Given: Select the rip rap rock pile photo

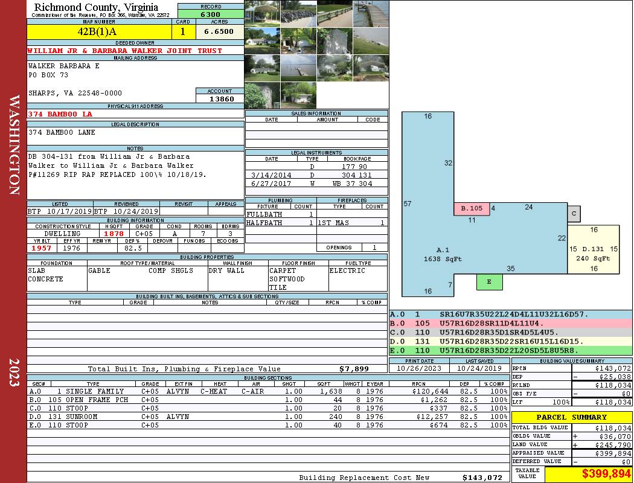Looking at the screenshot, I should tap(298, 13).
